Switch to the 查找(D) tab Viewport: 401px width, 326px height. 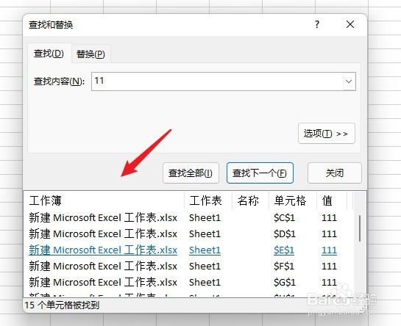pyautogui.click(x=49, y=54)
